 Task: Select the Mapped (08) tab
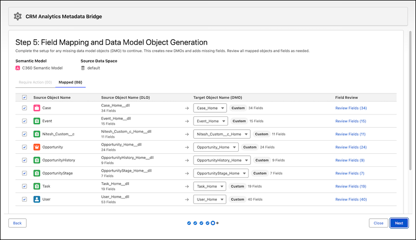(x=70, y=83)
